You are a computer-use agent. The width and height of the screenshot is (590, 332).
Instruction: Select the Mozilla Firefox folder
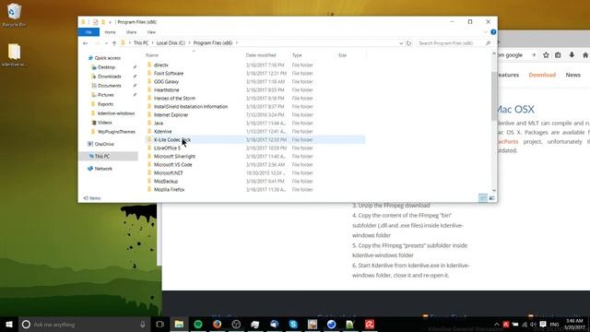169,190
